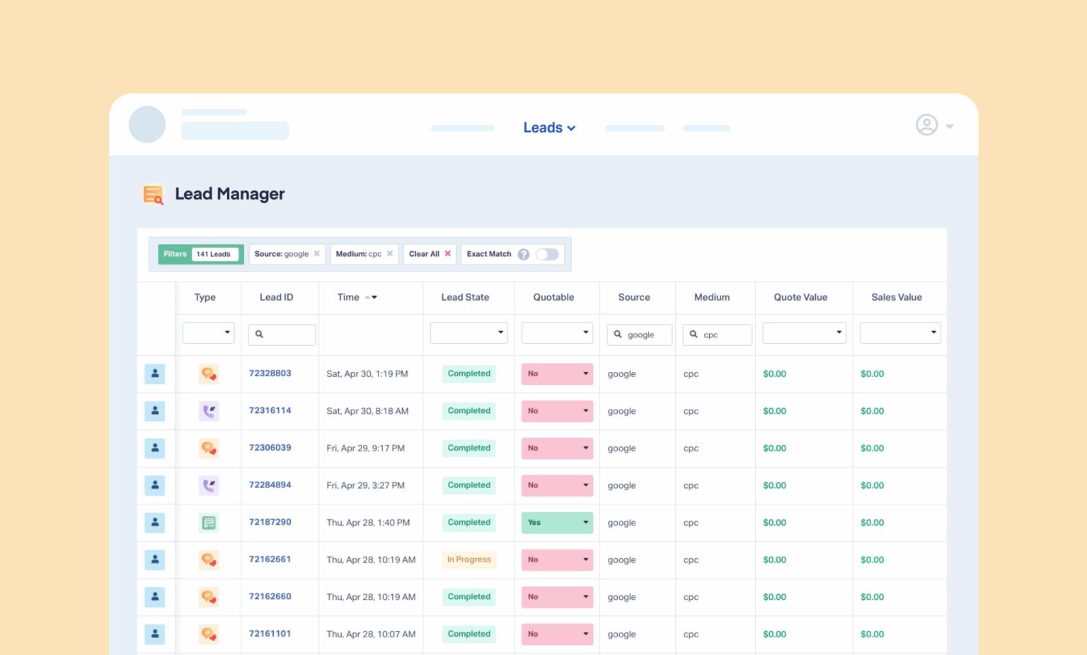
Task: Select the green form submission icon for lead 72187290
Action: coord(209,522)
